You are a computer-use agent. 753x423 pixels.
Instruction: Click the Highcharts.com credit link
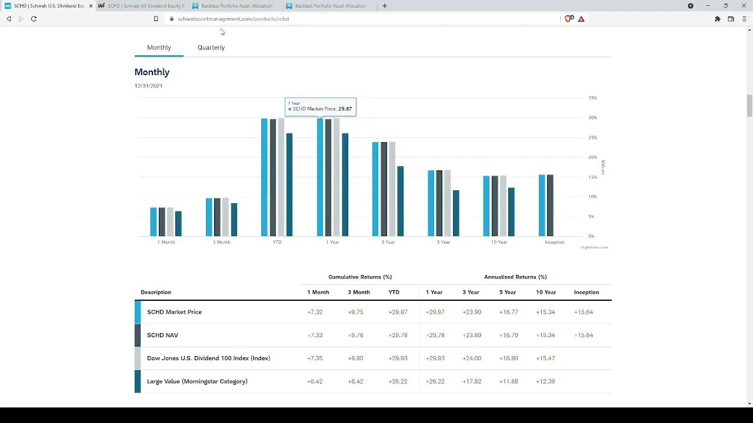click(x=594, y=247)
